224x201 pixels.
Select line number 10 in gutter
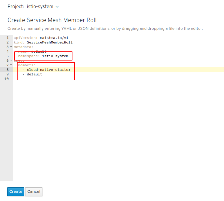pyautogui.click(x=6, y=79)
